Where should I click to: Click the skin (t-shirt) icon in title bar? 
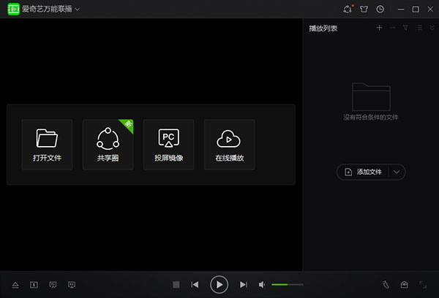click(x=364, y=9)
